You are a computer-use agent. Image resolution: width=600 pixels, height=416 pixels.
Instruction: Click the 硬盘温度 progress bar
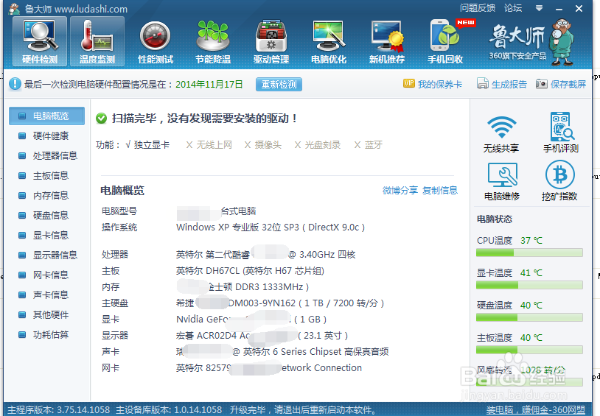[x=529, y=317]
